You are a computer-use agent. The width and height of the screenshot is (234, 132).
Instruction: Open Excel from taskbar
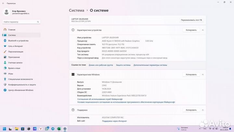59,129
